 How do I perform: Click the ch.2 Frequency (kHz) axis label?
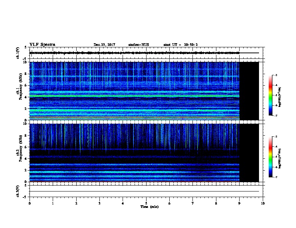click(x=19, y=148)
